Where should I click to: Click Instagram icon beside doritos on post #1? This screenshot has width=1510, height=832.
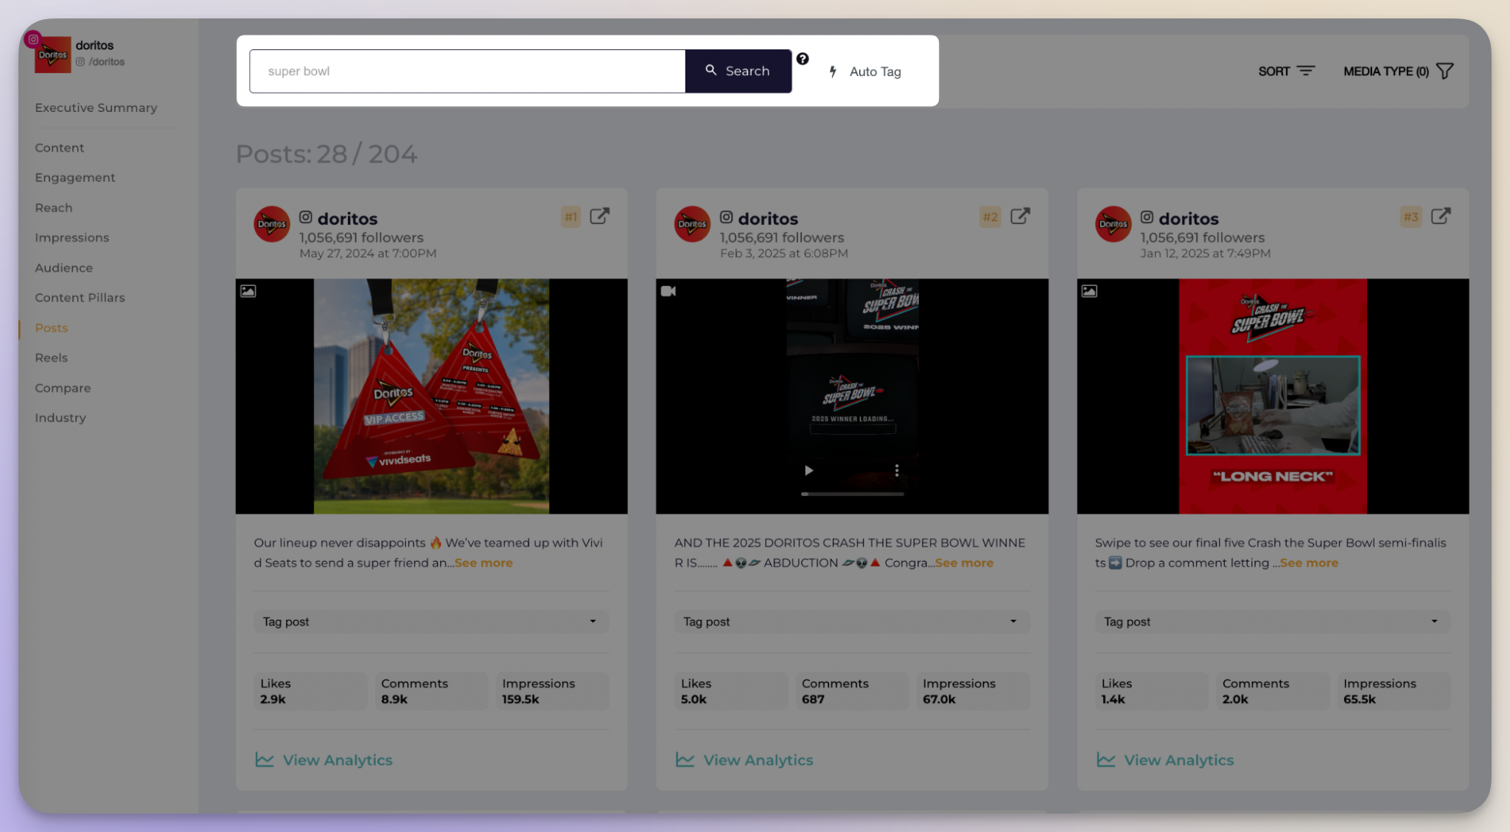pos(306,217)
